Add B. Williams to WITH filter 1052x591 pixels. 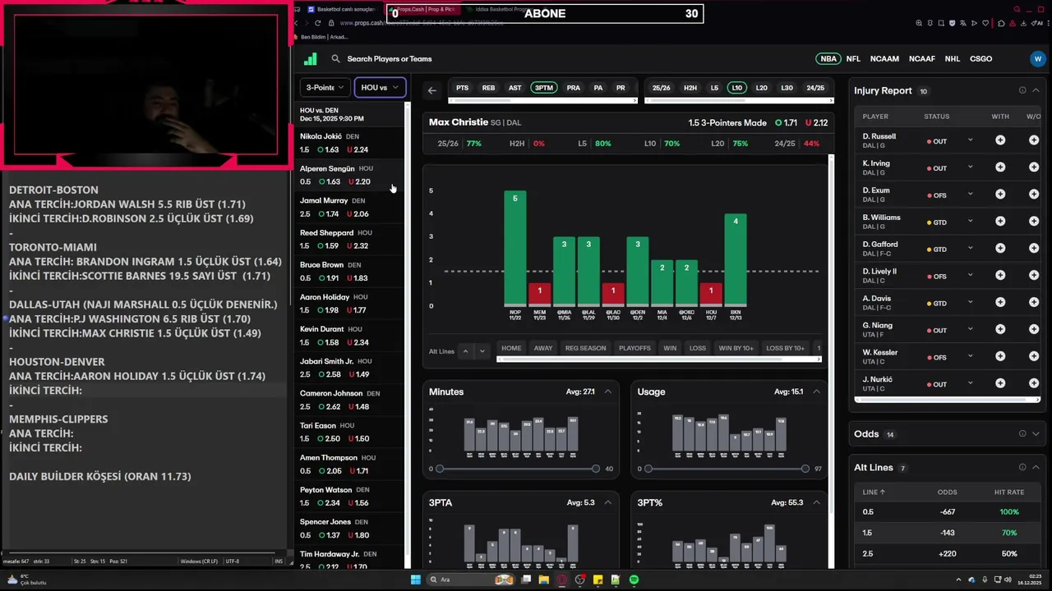tap(1000, 222)
